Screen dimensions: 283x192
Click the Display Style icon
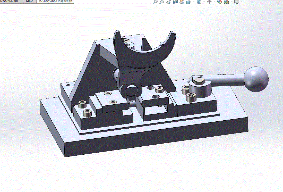click(x=199, y=2)
